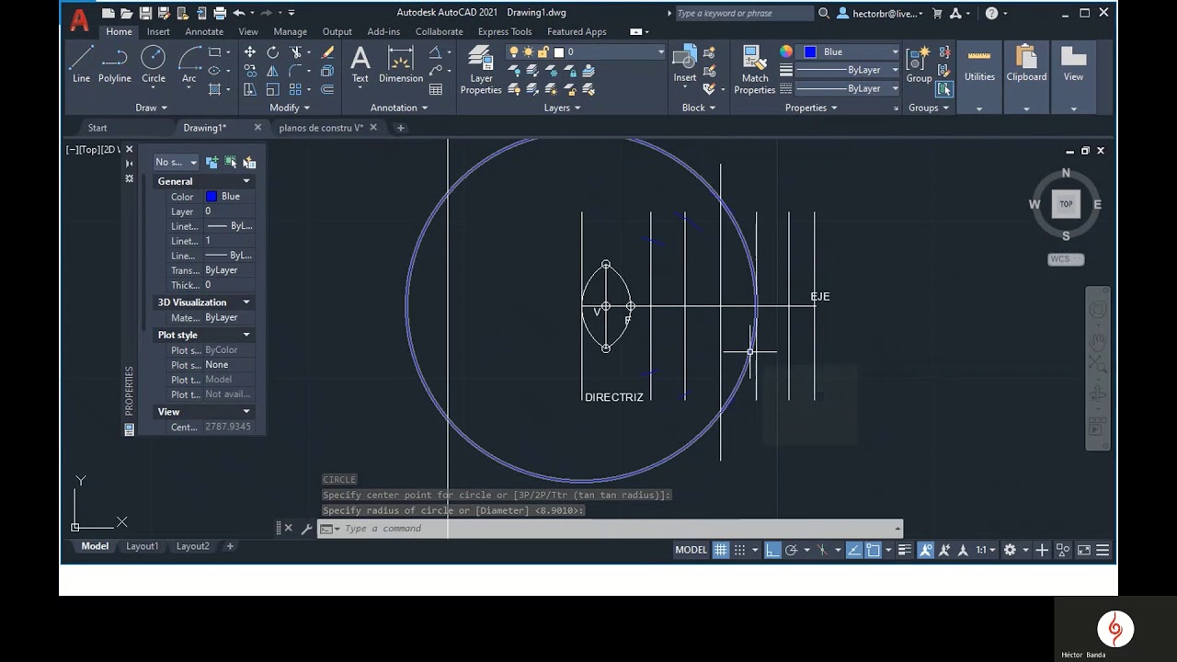Image resolution: width=1177 pixels, height=662 pixels.
Task: Click the Rectangle tool icon
Action: pos(214,52)
